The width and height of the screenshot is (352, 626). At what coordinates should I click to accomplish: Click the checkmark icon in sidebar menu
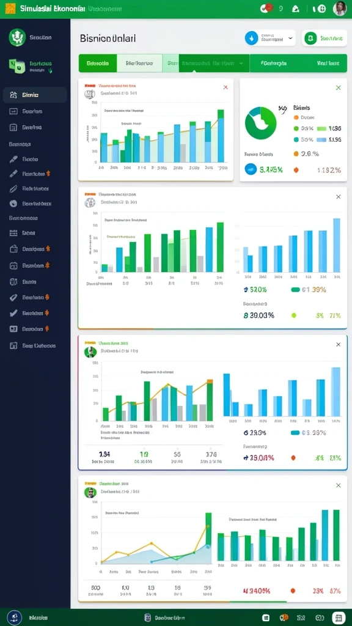[x=13, y=313]
